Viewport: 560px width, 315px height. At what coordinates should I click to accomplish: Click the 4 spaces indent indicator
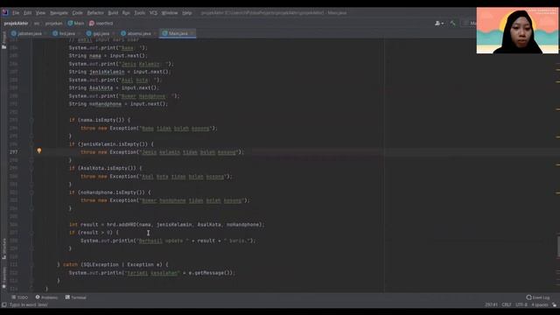(539, 305)
